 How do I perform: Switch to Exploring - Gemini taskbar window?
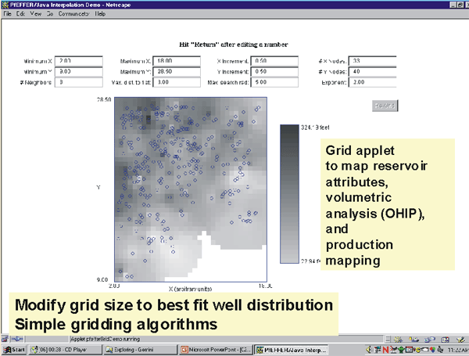[140, 350]
